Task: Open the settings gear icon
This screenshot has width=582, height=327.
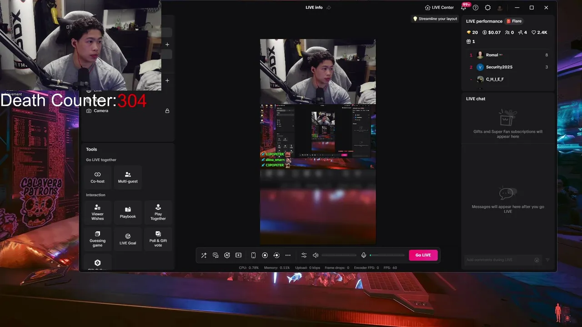Action: 488,8
